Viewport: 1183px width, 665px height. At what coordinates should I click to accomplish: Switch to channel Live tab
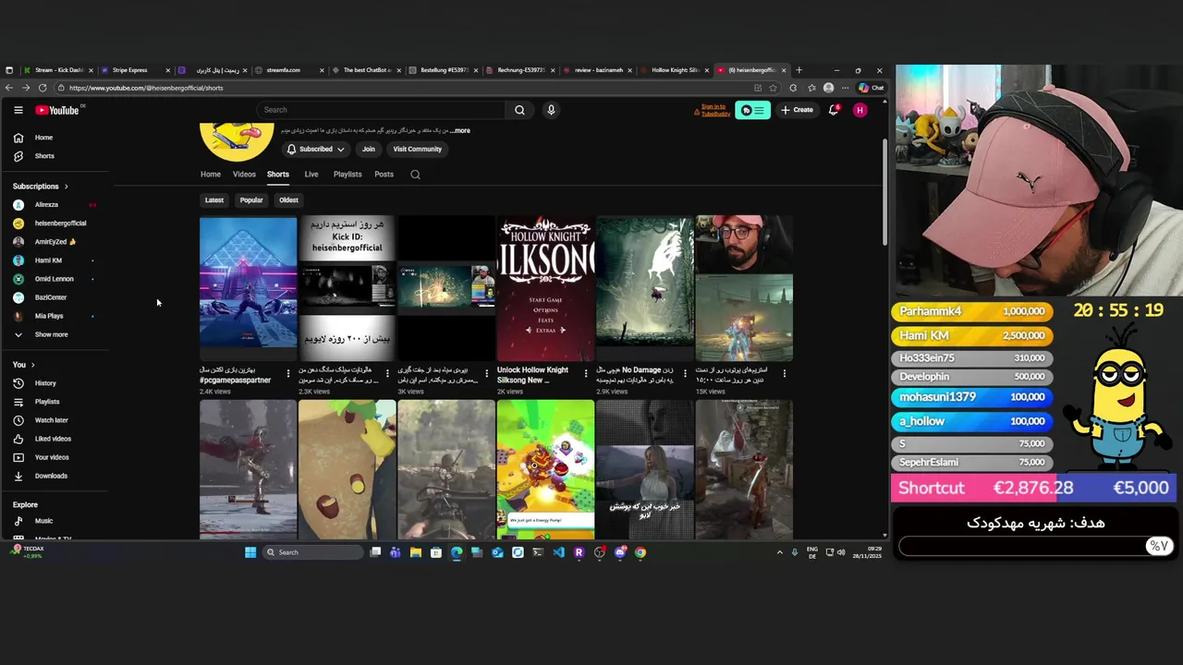(311, 175)
